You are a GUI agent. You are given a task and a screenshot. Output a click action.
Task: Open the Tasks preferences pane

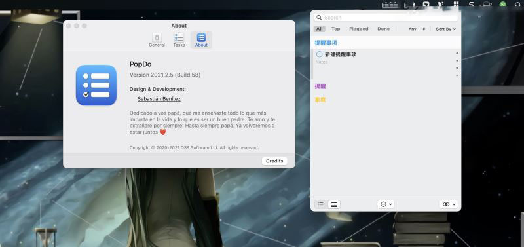[179, 40]
